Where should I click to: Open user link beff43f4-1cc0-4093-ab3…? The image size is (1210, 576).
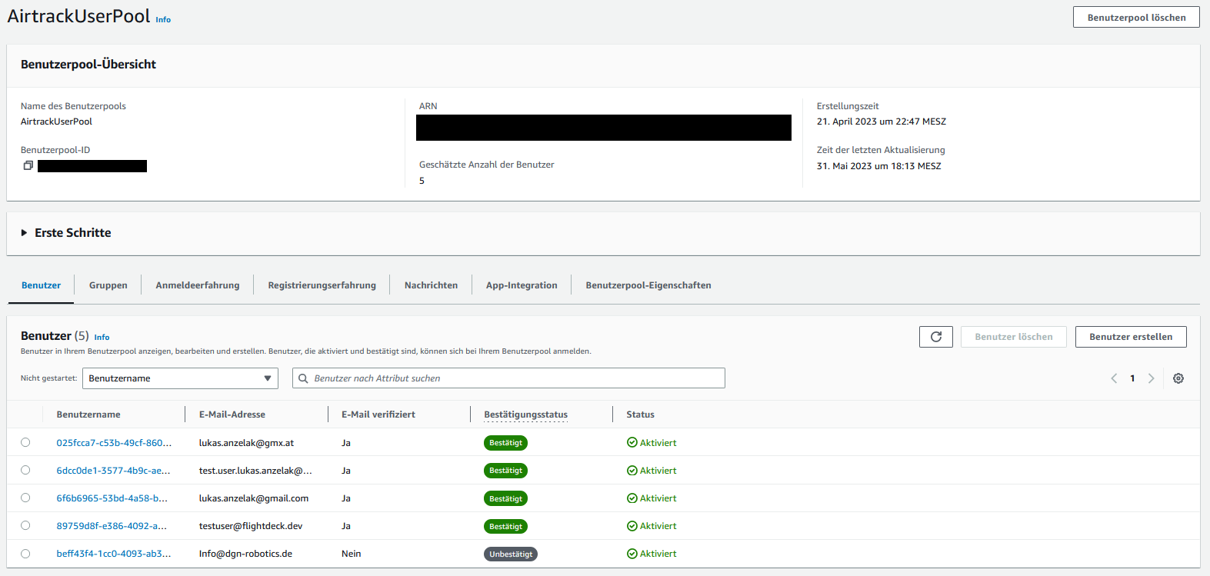coord(114,554)
